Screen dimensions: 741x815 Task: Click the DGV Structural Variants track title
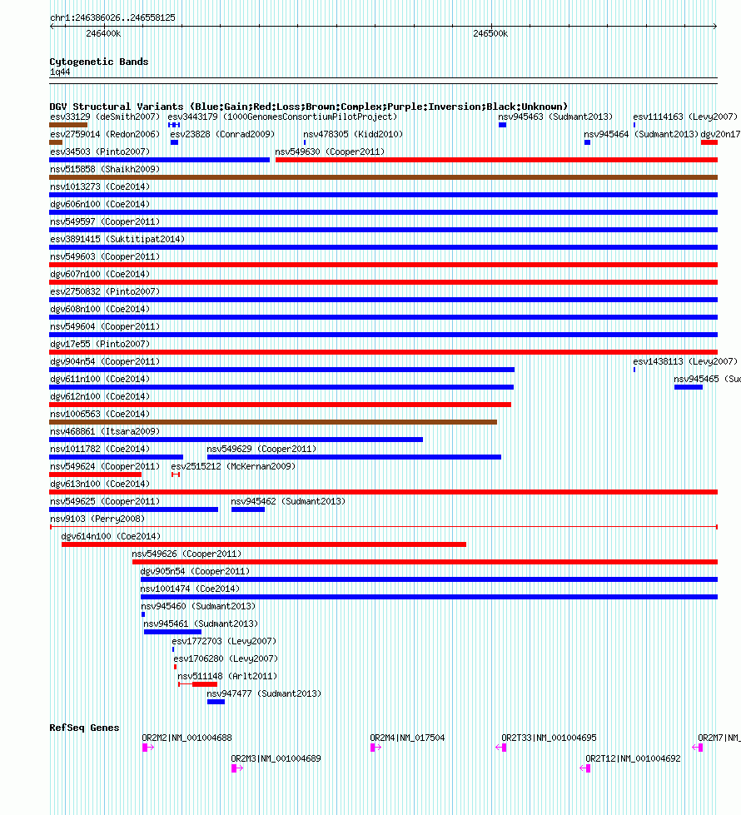[308, 107]
